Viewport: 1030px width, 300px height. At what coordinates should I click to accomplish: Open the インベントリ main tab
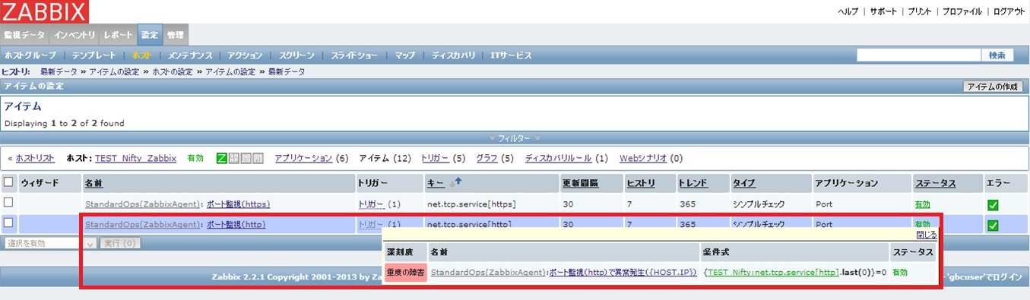[74, 36]
